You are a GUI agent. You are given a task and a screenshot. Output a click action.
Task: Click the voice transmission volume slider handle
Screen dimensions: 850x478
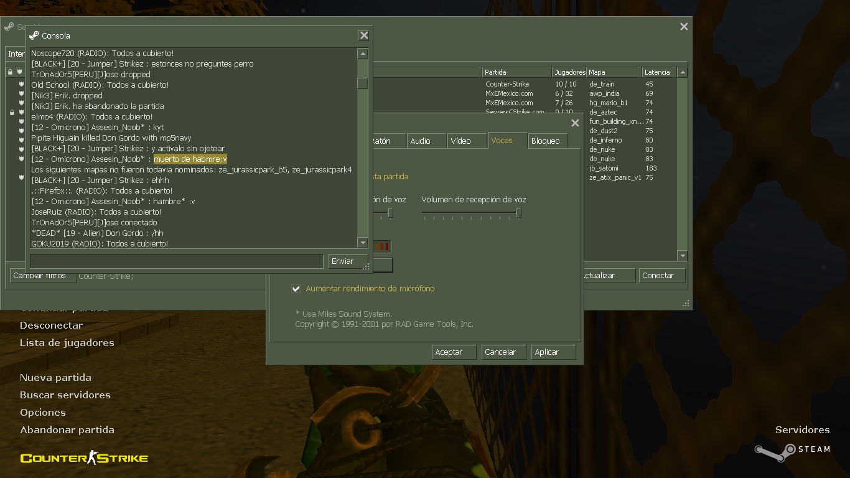390,213
